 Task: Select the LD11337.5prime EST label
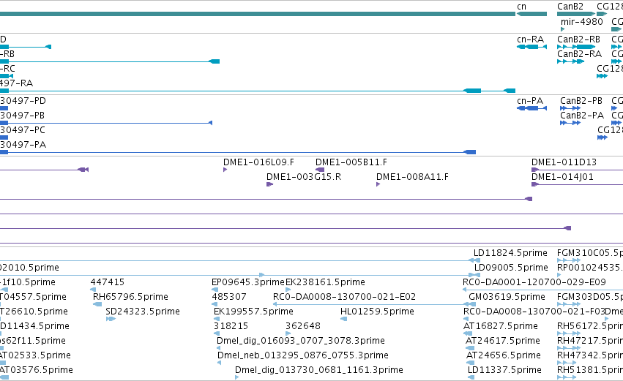504,371
